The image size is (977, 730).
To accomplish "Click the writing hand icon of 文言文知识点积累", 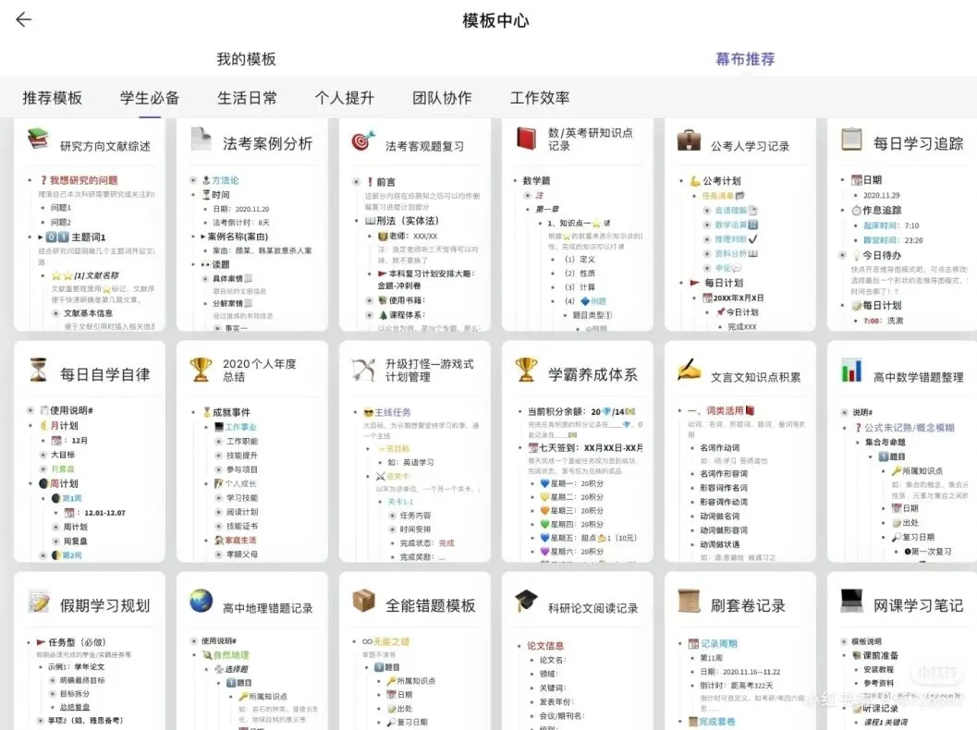I will (x=690, y=370).
